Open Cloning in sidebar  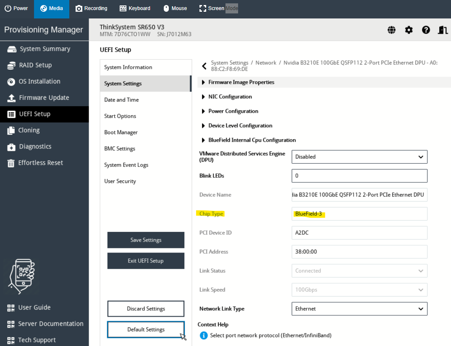pyautogui.click(x=44, y=130)
